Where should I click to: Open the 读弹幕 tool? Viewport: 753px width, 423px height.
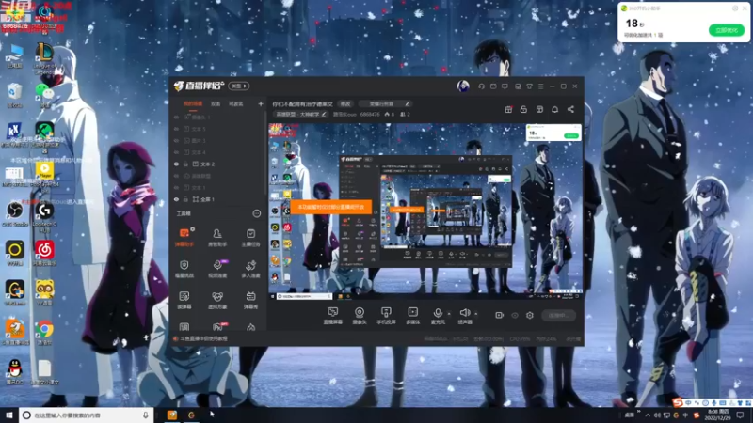184,300
